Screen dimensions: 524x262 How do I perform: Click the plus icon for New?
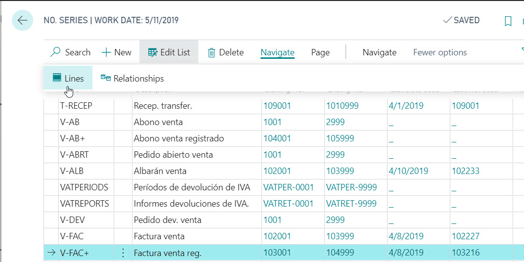pyautogui.click(x=106, y=52)
